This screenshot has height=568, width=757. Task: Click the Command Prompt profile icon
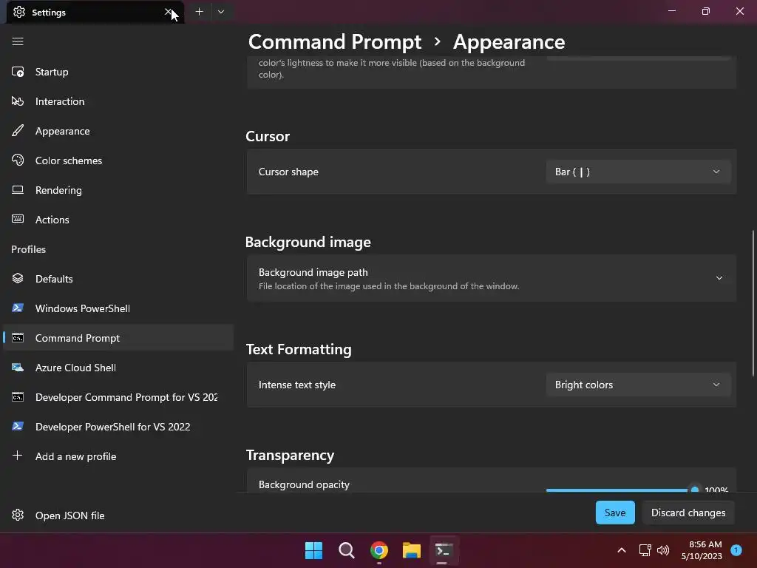tap(18, 338)
